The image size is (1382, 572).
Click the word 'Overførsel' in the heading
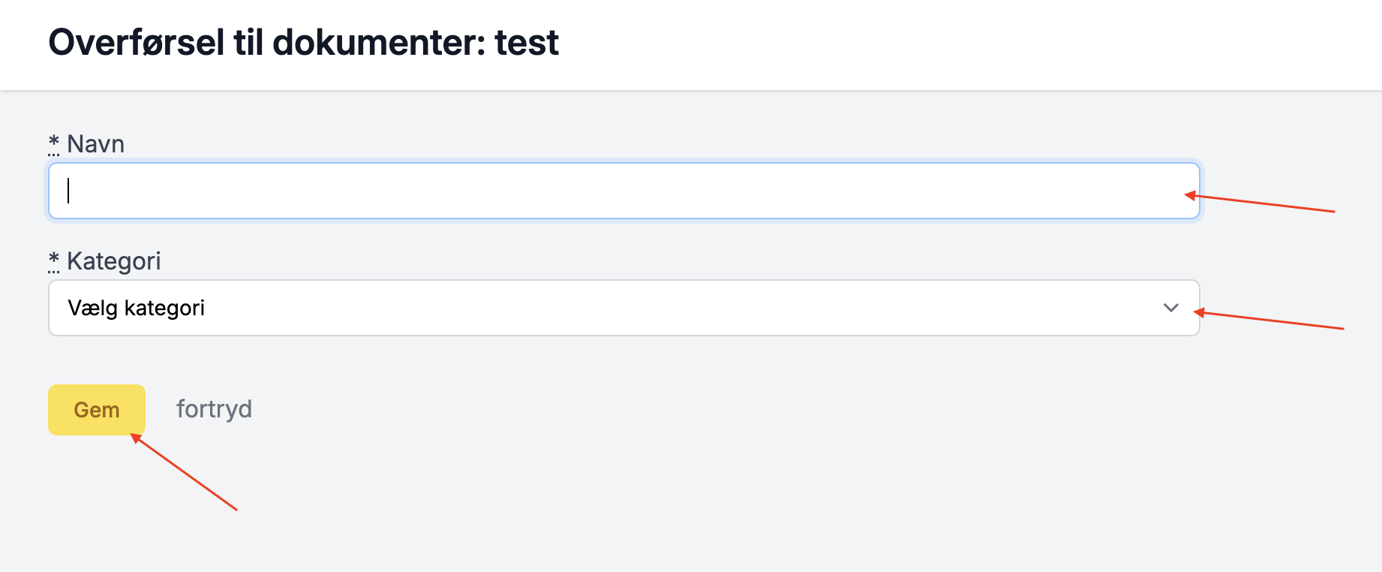coord(137,42)
